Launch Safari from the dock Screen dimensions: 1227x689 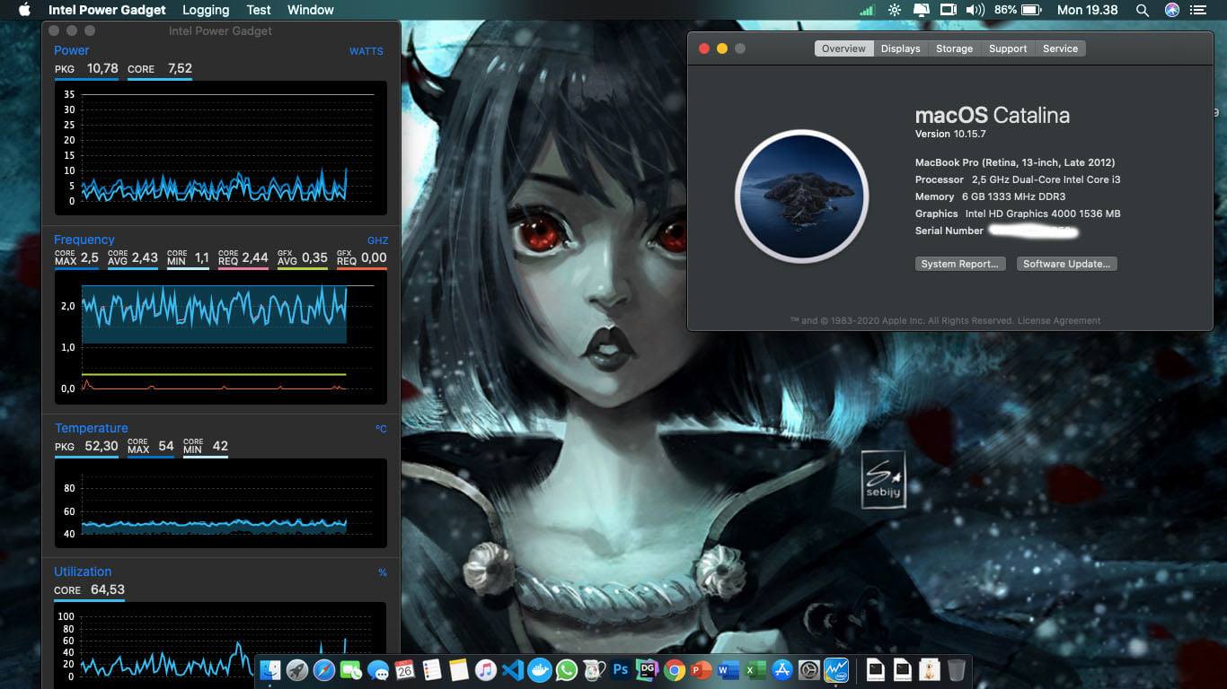pos(324,670)
